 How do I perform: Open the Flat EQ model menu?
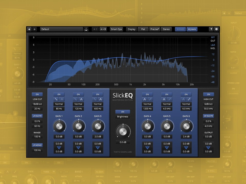pyautogui.click(x=143, y=29)
